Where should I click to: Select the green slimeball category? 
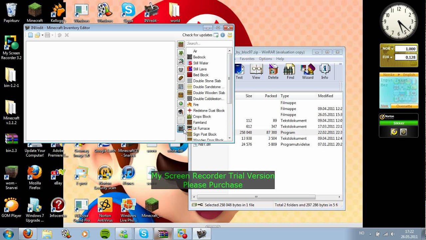[181, 104]
